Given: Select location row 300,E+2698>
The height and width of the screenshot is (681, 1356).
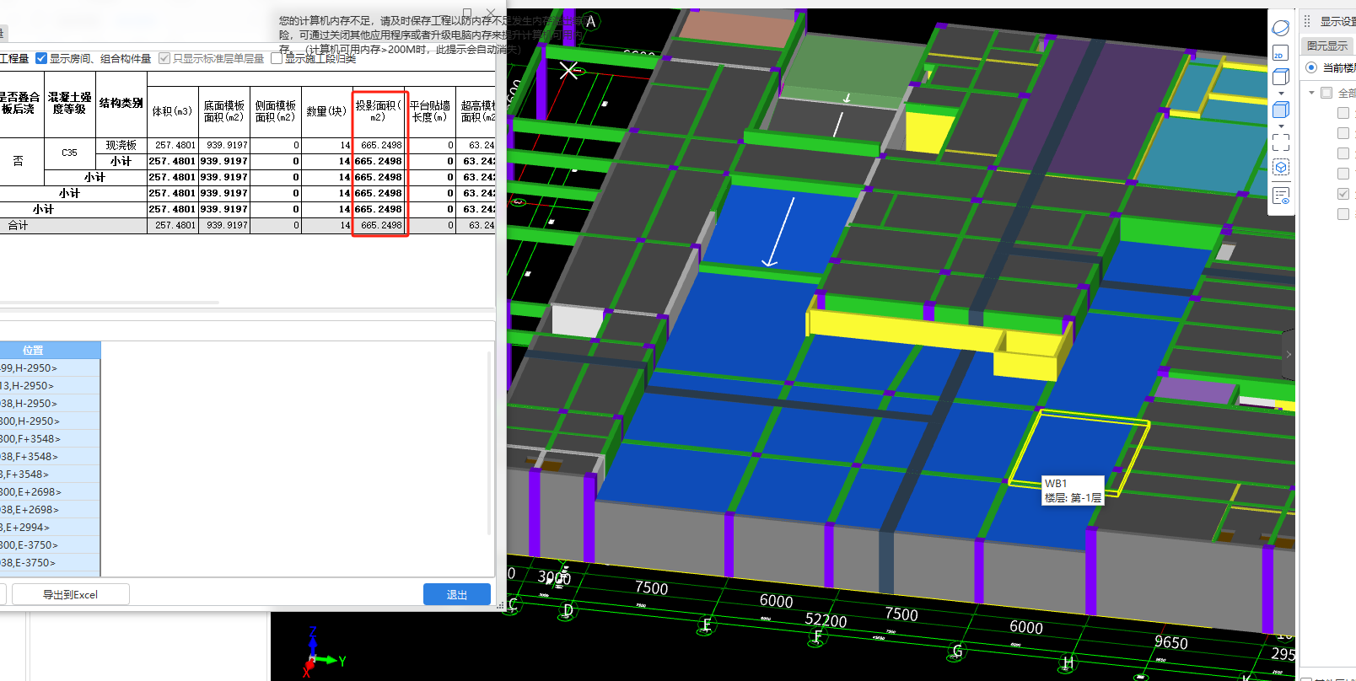Looking at the screenshot, I should click(x=50, y=492).
